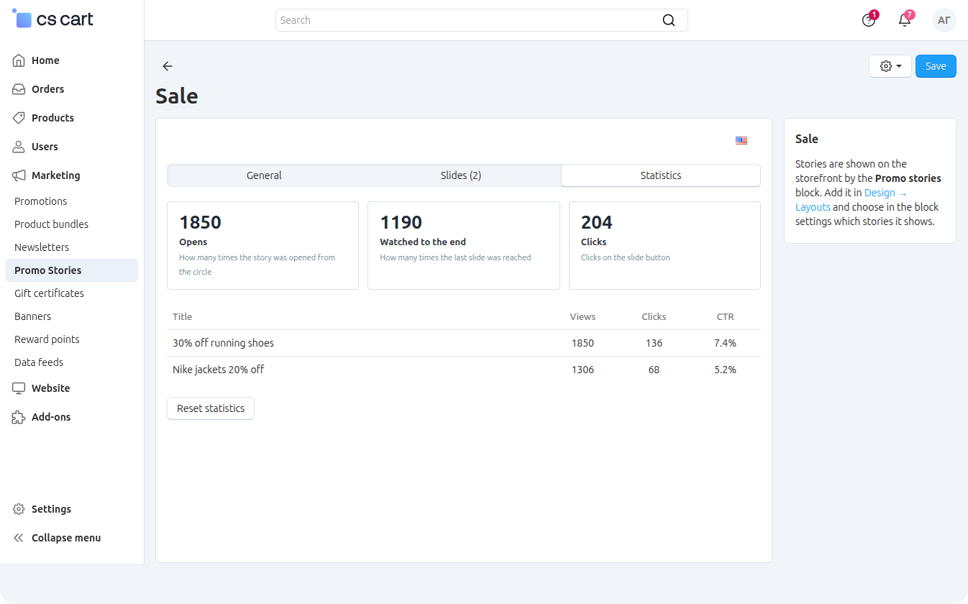Click the Home house icon
Viewport: 968px width, 604px height.
pos(19,60)
